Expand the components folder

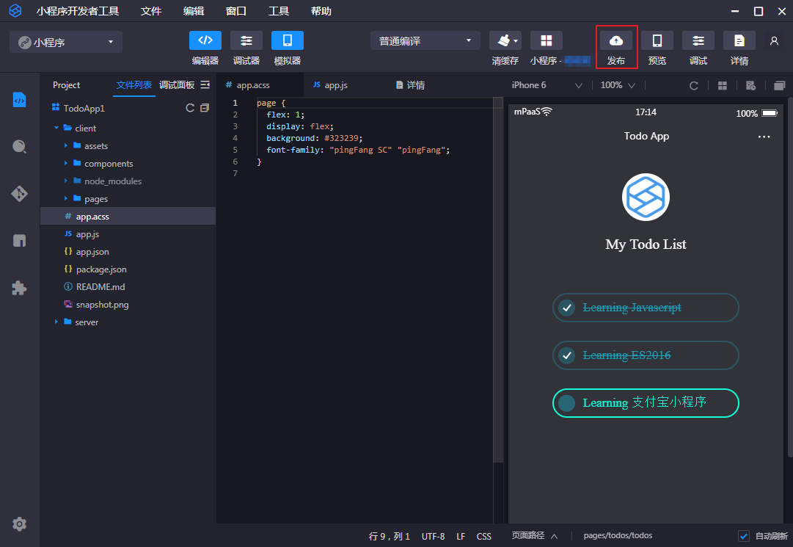click(x=66, y=164)
